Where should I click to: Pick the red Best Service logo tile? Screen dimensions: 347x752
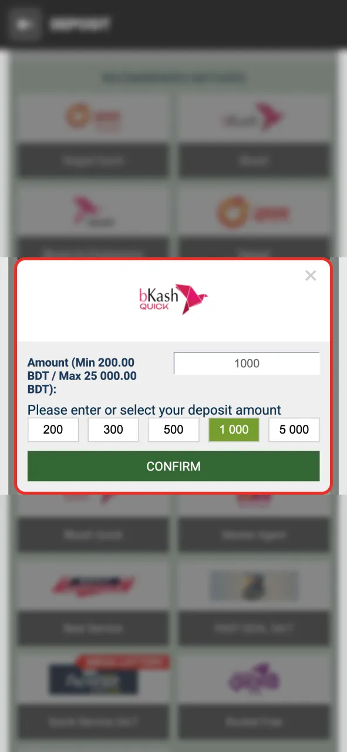(93, 586)
